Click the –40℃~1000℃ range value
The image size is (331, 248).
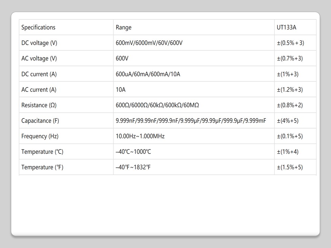pyautogui.click(x=133, y=152)
